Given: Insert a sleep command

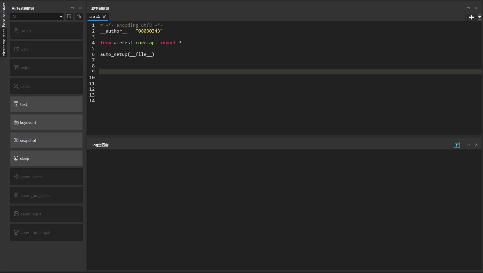Looking at the screenshot, I should click(x=46, y=158).
